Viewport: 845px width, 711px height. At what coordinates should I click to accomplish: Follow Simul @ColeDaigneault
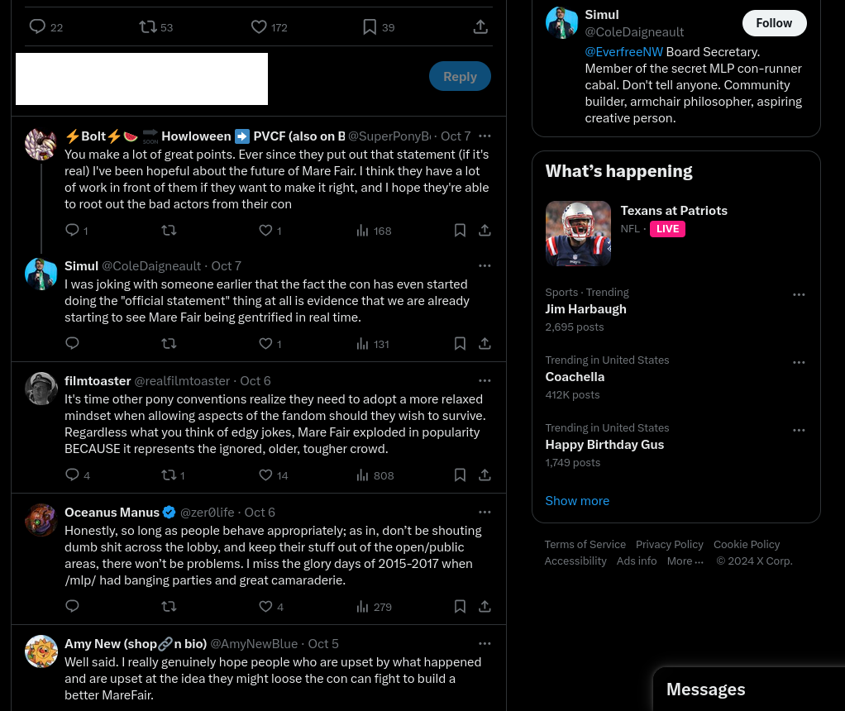(774, 23)
